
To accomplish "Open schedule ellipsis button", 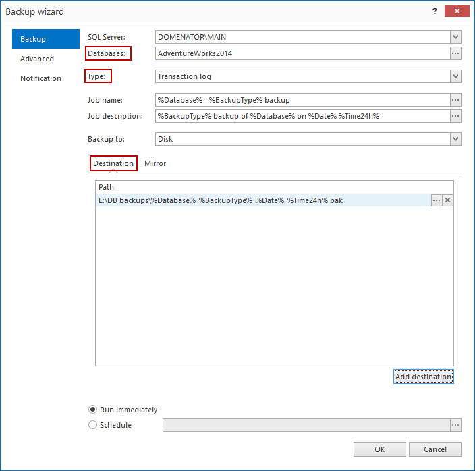I will click(x=455, y=425).
